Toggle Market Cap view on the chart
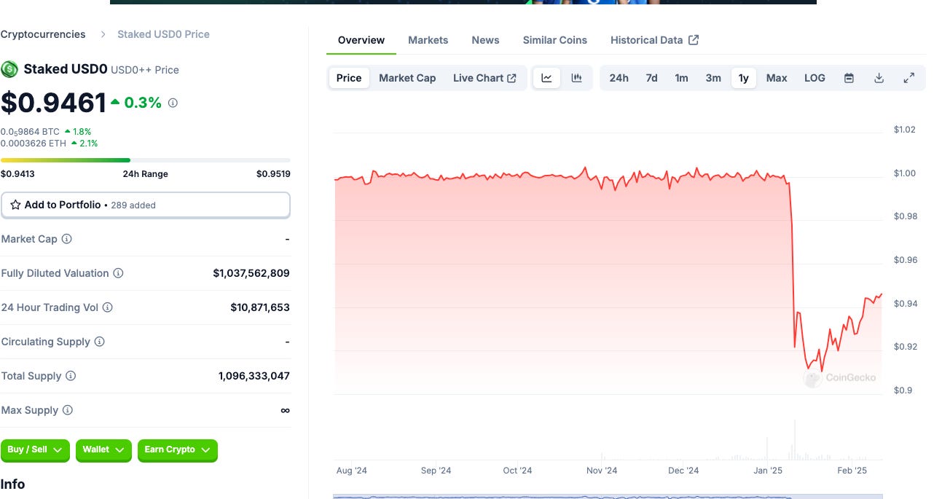Image resolution: width=934 pixels, height=499 pixels. tap(407, 77)
